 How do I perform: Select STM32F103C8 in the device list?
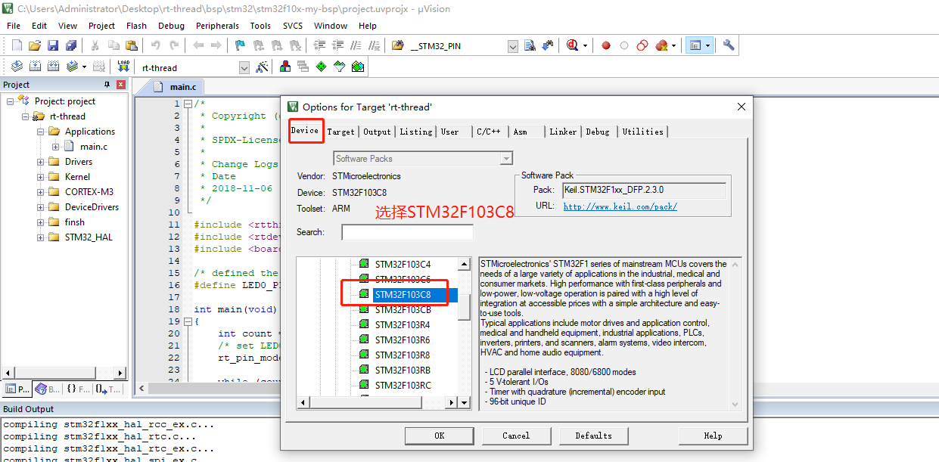pyautogui.click(x=403, y=294)
